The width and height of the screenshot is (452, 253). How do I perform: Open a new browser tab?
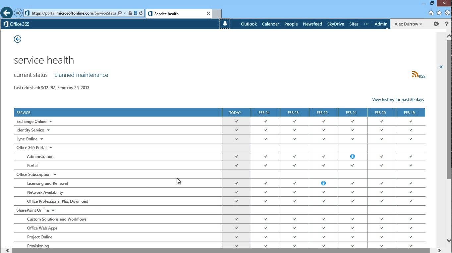click(217, 14)
